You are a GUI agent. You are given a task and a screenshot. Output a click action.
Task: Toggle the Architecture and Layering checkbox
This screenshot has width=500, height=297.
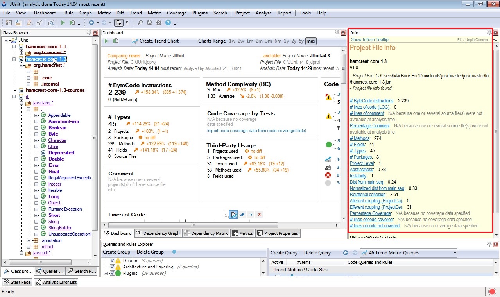pos(112,267)
